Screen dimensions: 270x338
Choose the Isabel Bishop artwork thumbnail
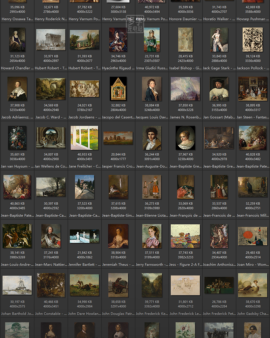click(185, 40)
